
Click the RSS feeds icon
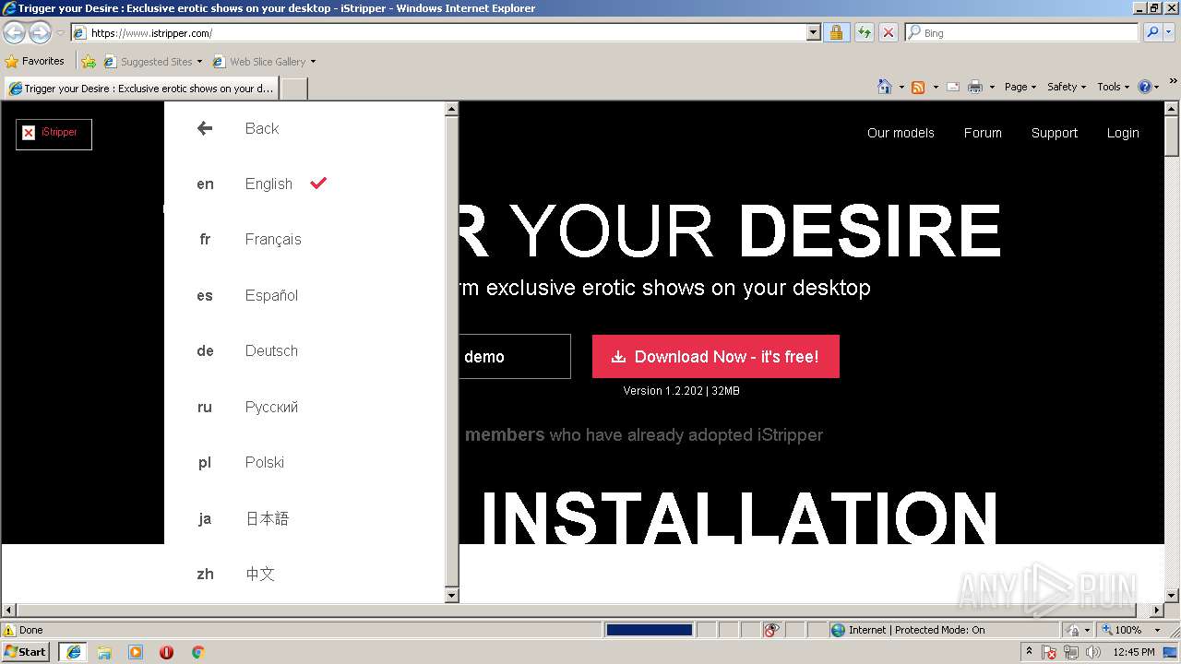click(x=918, y=87)
